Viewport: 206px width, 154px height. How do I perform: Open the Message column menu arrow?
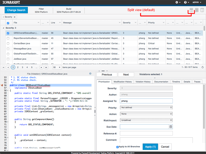[x=119, y=22]
